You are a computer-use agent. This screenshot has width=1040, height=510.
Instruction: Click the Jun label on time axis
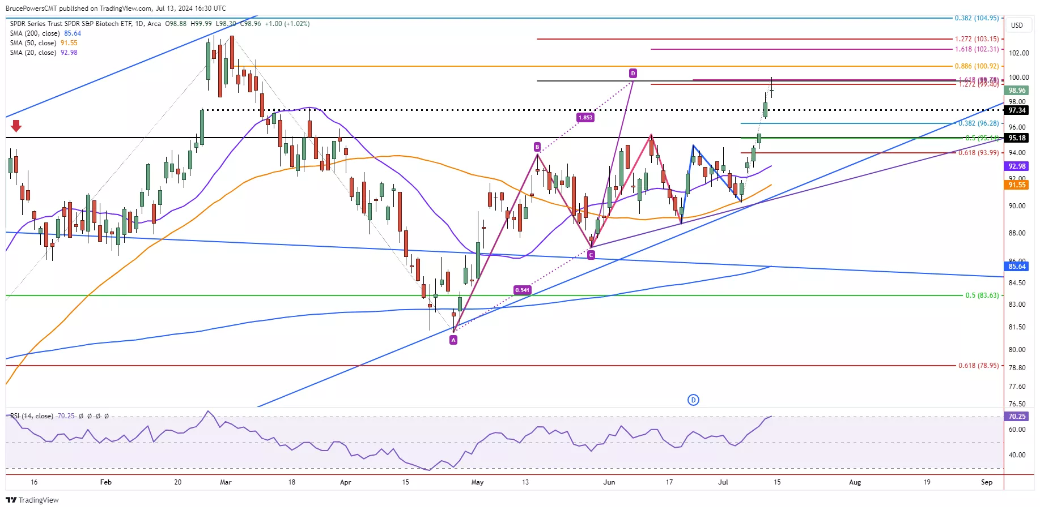coord(609,482)
